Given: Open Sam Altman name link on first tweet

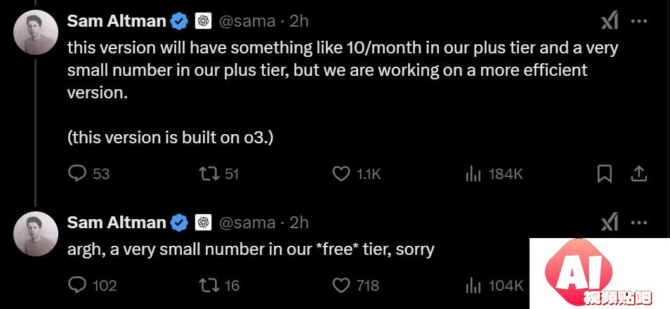Looking at the screenshot, I should click(117, 21).
